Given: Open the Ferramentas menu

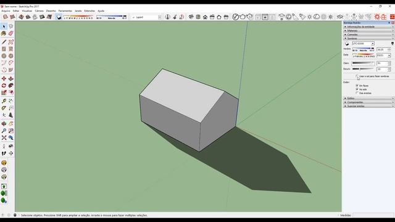Looking at the screenshot, I should [x=65, y=11].
